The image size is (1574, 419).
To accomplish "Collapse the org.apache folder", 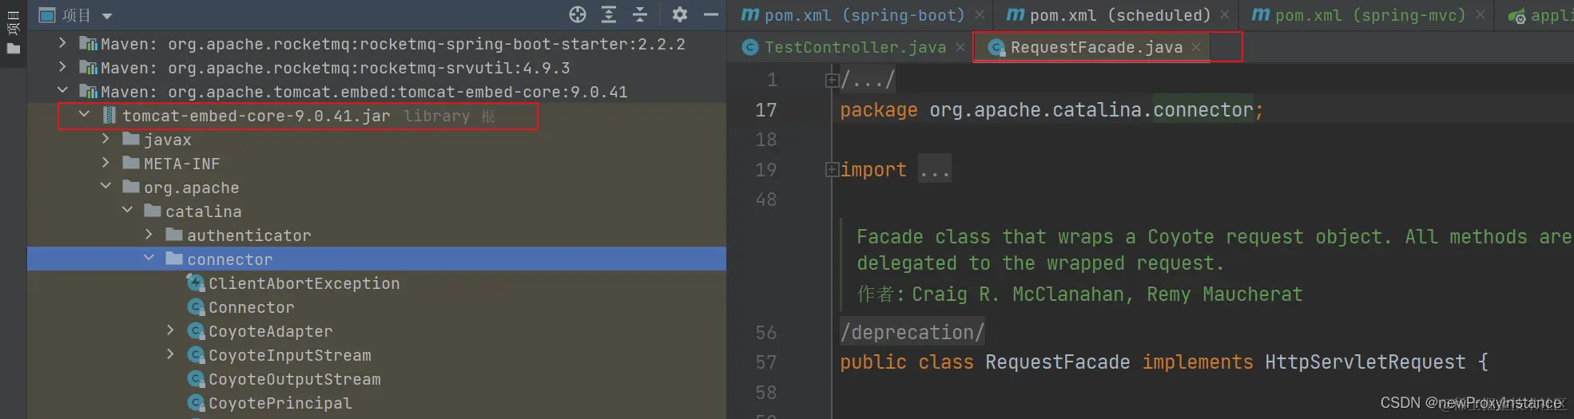I will [105, 187].
